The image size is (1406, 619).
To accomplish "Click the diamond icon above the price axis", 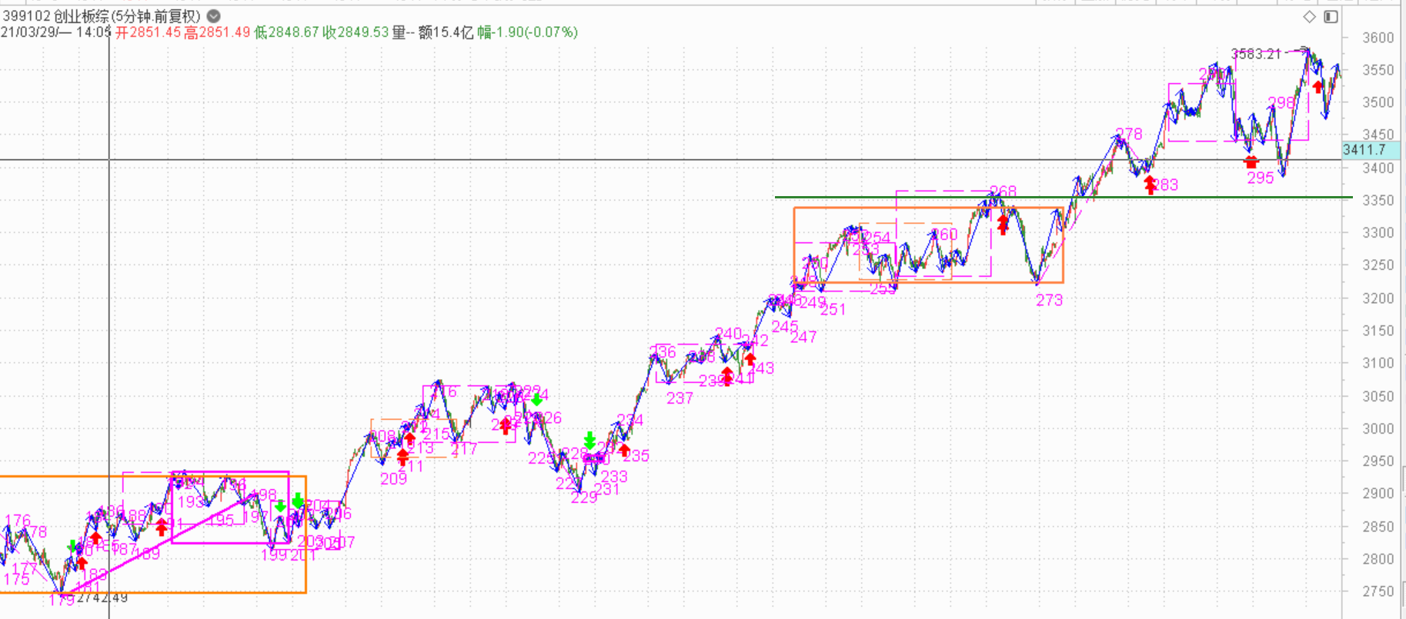I will pos(1309,17).
